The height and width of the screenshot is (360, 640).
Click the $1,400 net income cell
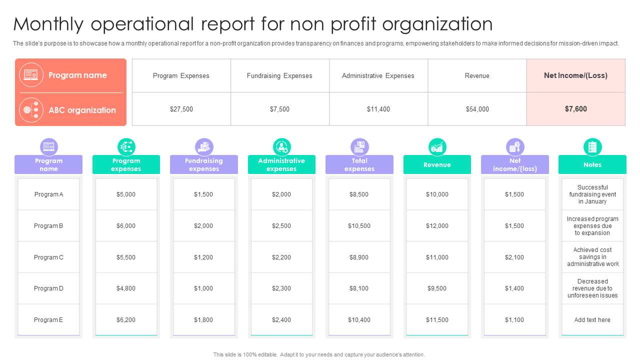(514, 288)
